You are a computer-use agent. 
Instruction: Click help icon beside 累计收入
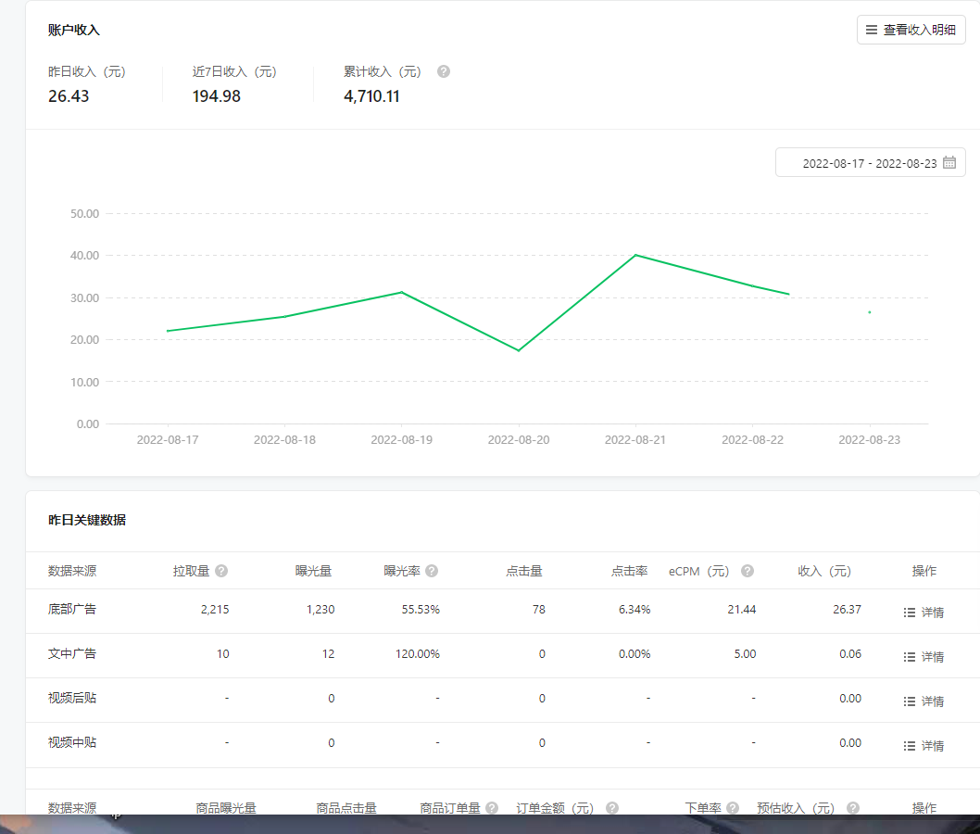click(443, 71)
